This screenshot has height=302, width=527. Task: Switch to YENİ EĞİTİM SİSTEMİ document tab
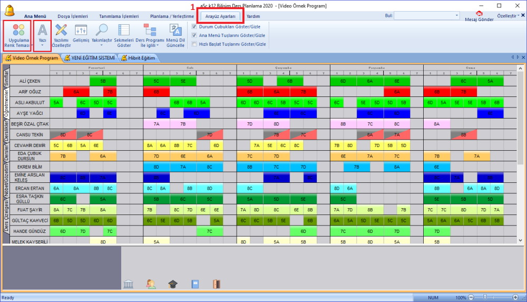tap(90, 58)
